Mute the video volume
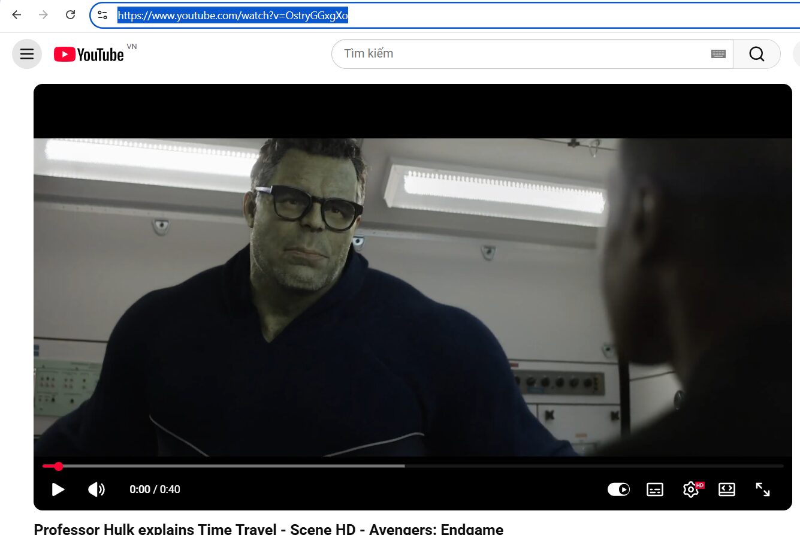800x535 pixels. coord(96,489)
